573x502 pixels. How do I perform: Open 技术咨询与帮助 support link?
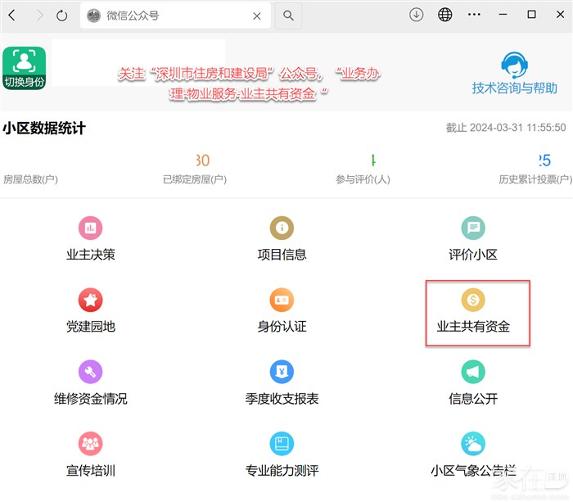[514, 74]
